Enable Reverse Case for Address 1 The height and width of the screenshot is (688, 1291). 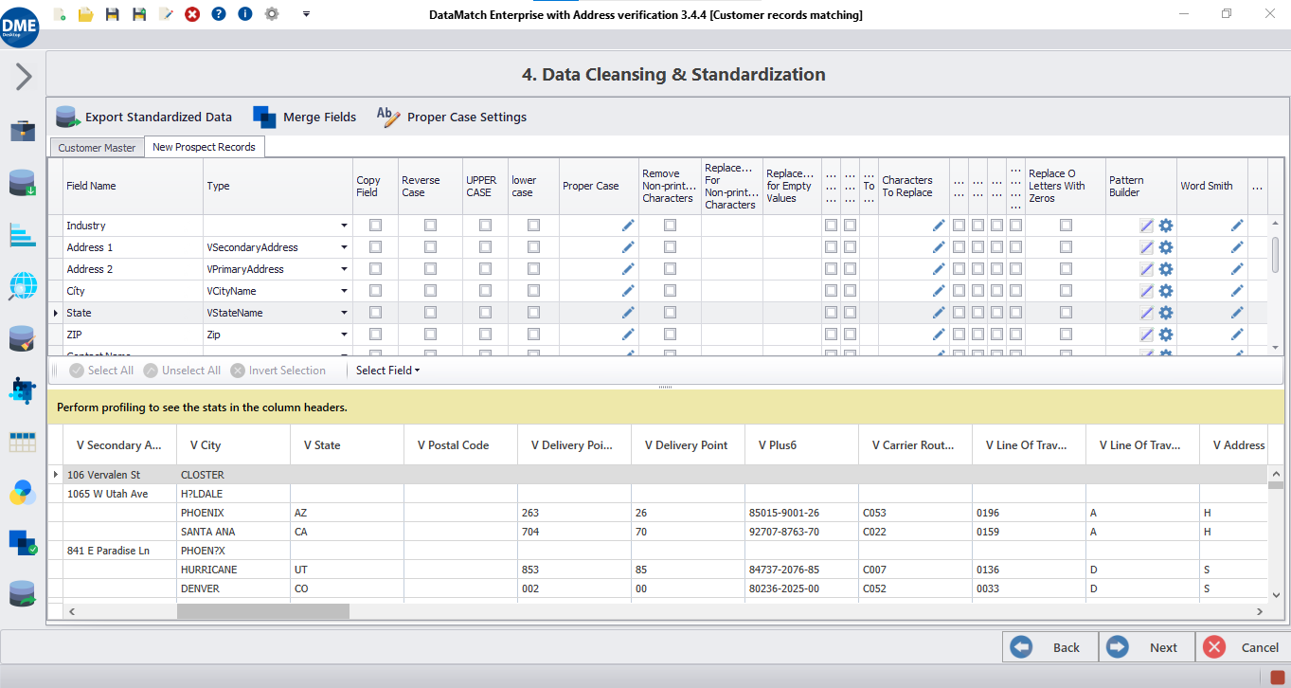point(431,247)
